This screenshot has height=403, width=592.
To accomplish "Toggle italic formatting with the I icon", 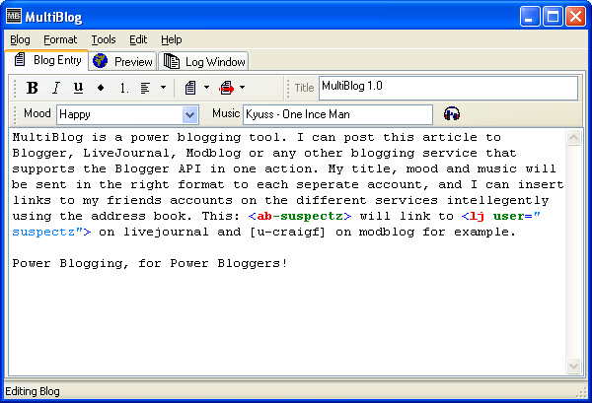I will pyautogui.click(x=56, y=88).
